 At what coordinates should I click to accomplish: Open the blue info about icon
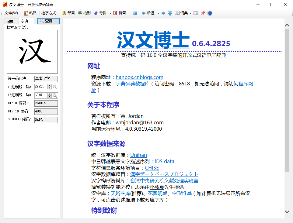tap(210, 13)
